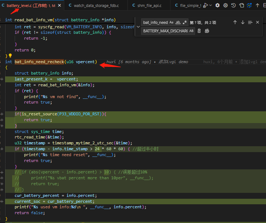
Task: Switch to watch_data_storage_fdb.c tab
Action: point(96,6)
